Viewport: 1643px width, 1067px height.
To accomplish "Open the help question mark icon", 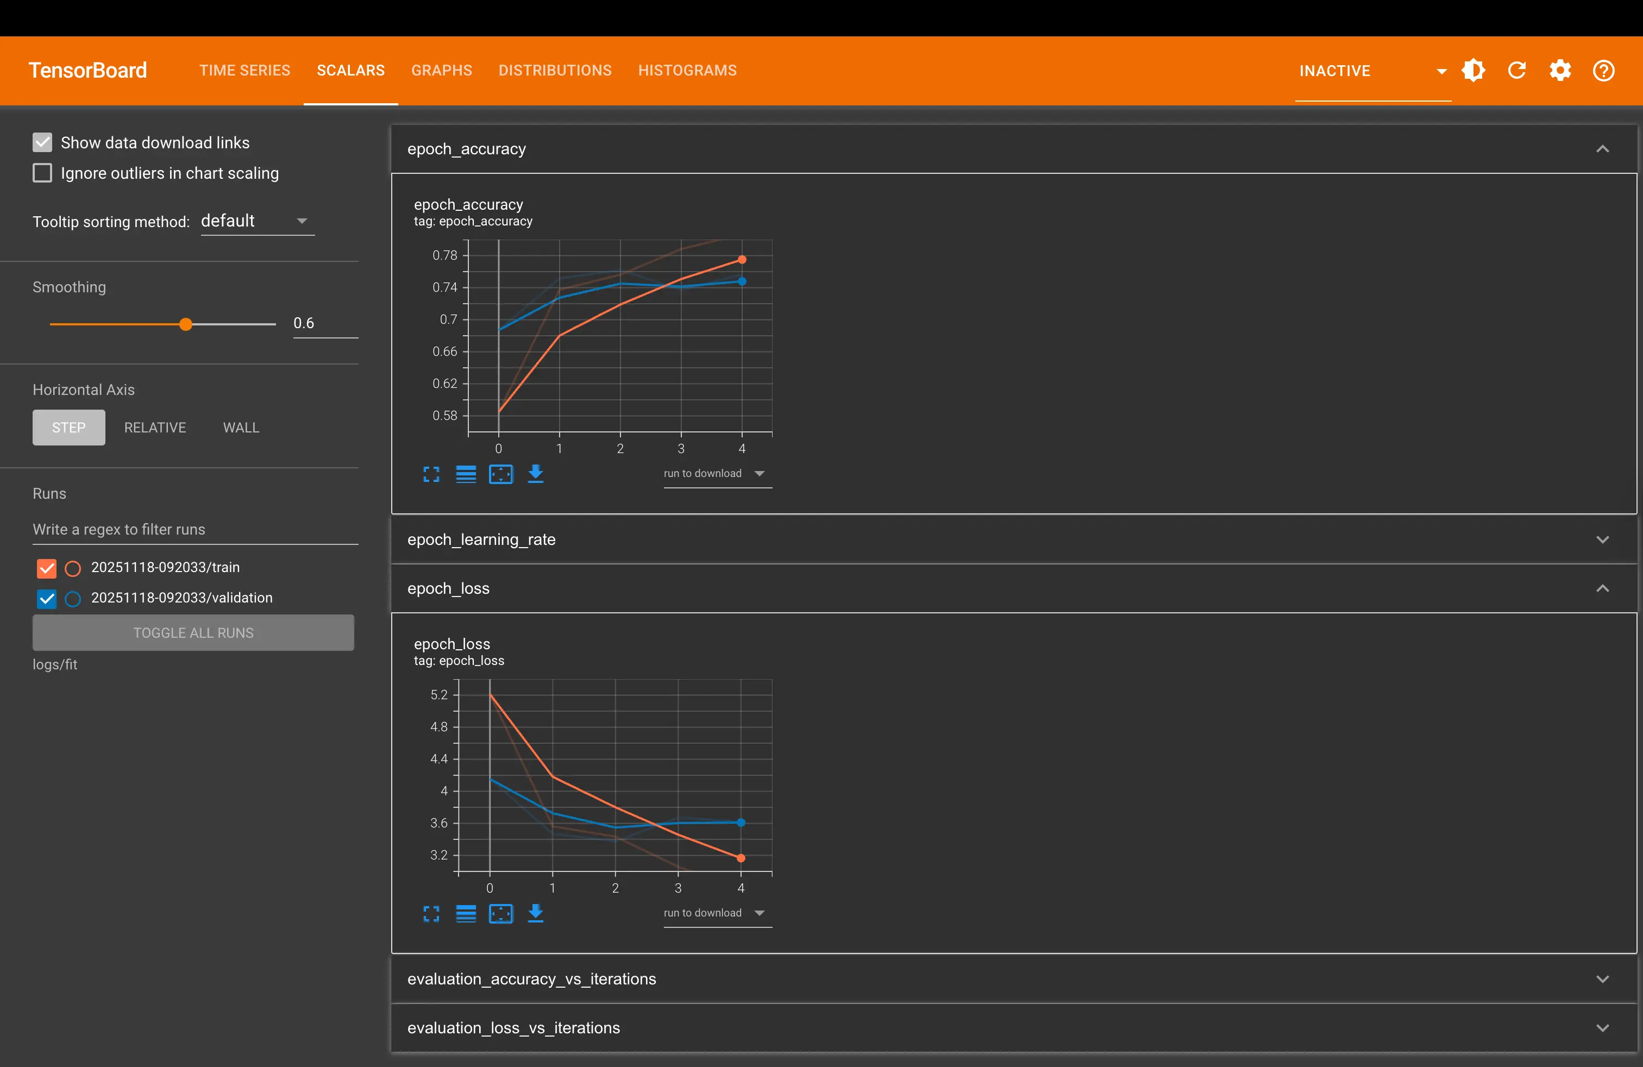I will pyautogui.click(x=1603, y=71).
